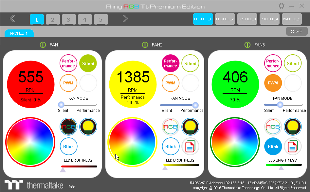Select Blink light mode for FAN2
This screenshot has width=310, height=192.
(x=171, y=146)
